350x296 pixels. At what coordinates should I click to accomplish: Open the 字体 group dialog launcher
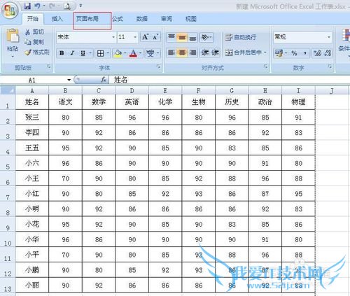coord(159,66)
